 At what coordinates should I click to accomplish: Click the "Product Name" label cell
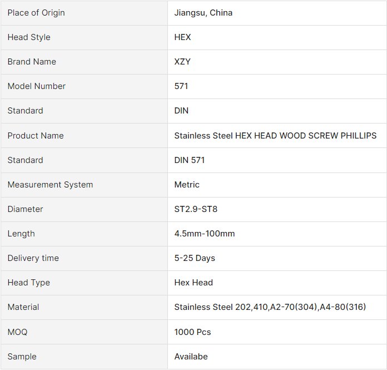click(x=36, y=136)
